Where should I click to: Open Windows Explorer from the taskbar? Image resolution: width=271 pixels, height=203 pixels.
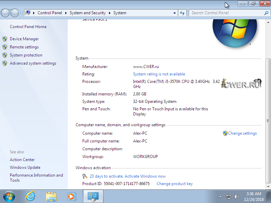[51, 196]
